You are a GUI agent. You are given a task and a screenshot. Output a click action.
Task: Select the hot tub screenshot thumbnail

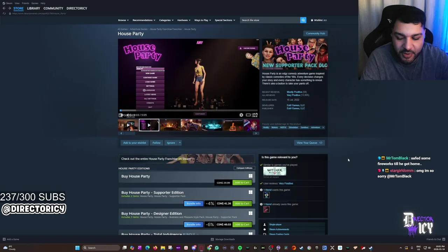[212, 125]
